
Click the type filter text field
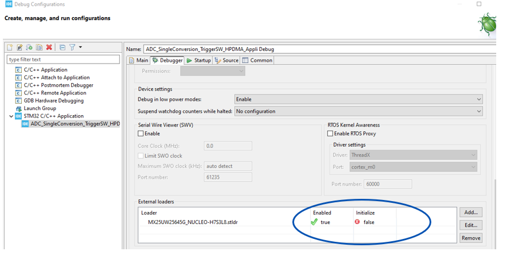point(63,60)
